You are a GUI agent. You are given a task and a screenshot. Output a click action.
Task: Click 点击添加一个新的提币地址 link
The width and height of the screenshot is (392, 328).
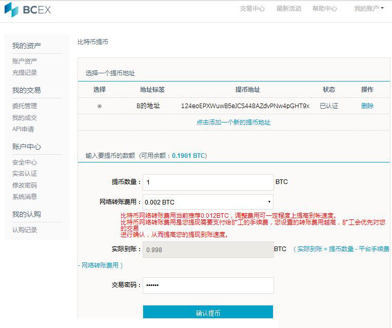pos(233,122)
